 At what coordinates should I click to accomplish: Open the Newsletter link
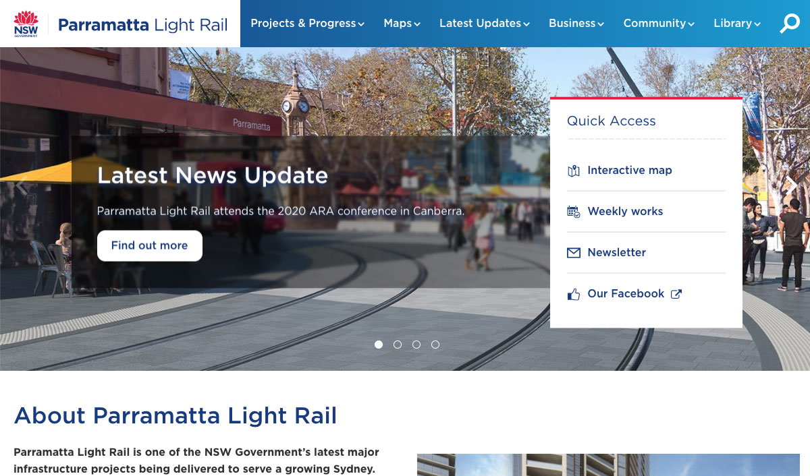click(617, 253)
